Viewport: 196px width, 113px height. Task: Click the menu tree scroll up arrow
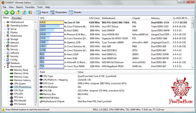[35, 22]
